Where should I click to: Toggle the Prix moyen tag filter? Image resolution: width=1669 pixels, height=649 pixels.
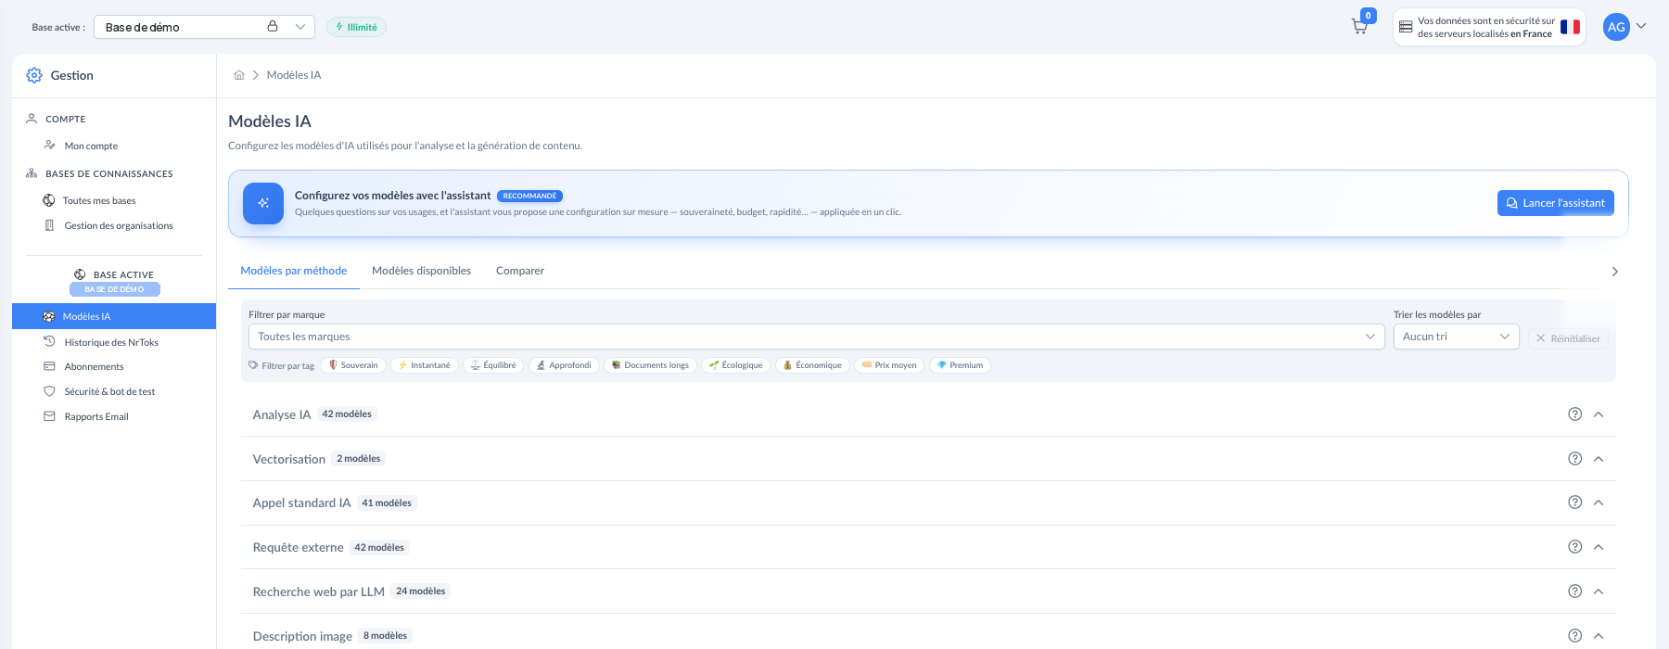889,365
